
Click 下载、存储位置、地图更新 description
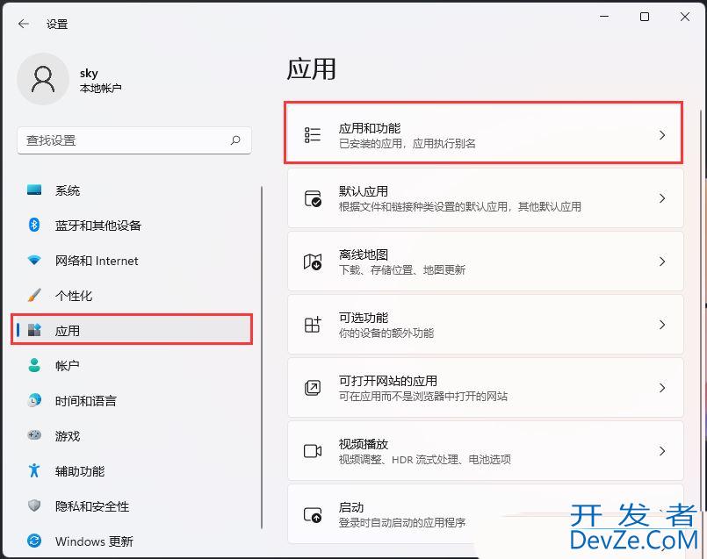click(x=401, y=269)
